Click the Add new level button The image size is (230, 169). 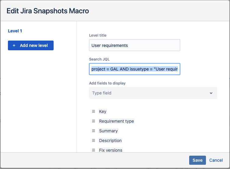(x=31, y=45)
